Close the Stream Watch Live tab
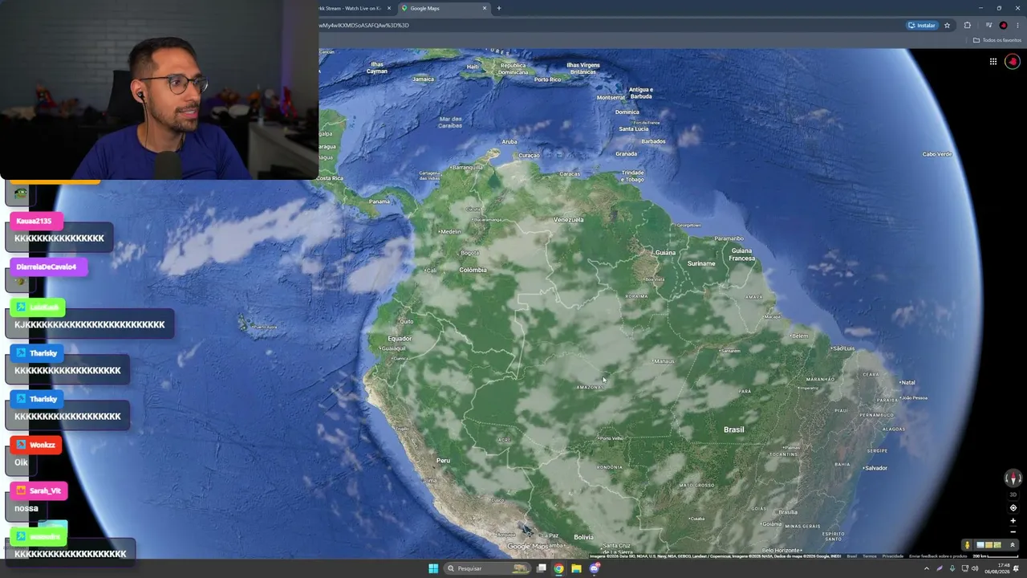Screen dimensions: 1027x578 (x=389, y=8)
